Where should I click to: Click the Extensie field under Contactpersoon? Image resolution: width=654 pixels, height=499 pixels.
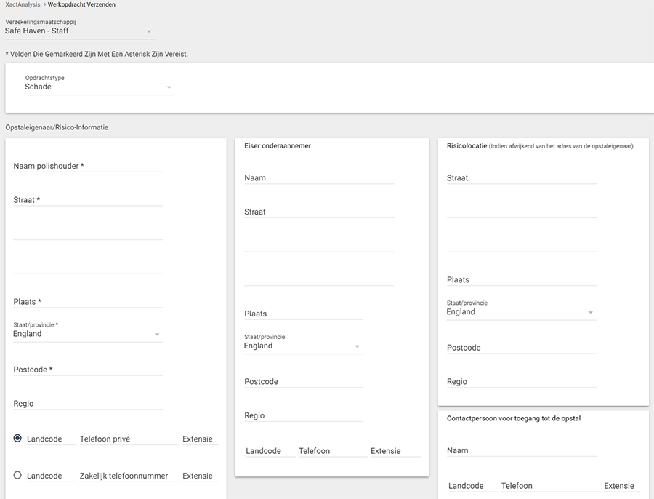click(x=622, y=486)
